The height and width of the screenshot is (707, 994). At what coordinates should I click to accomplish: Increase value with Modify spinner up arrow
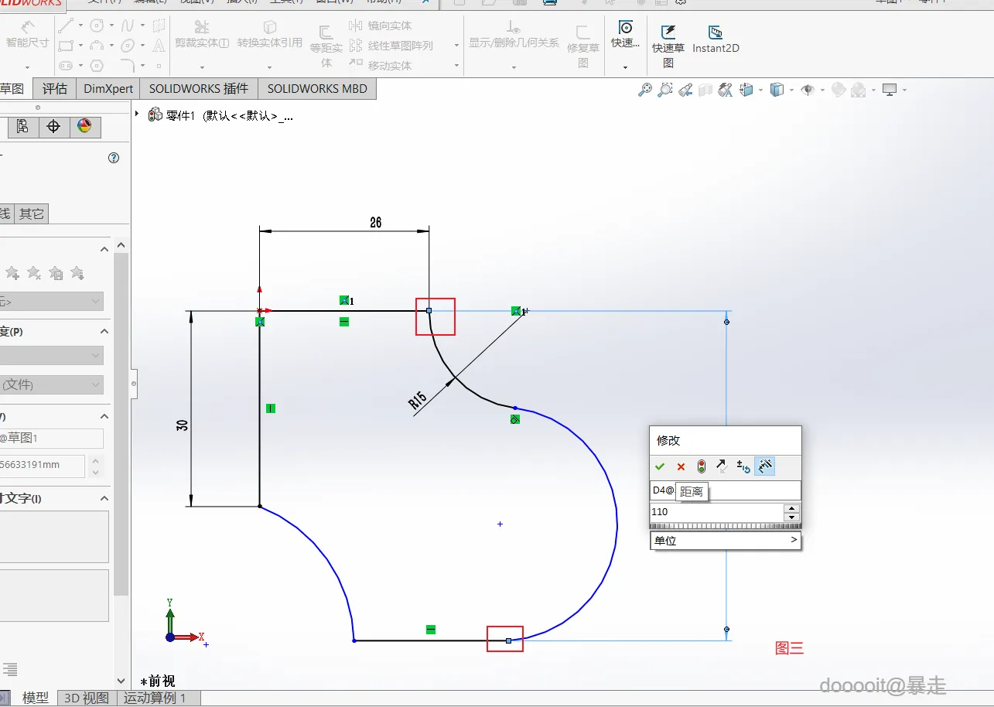791,508
